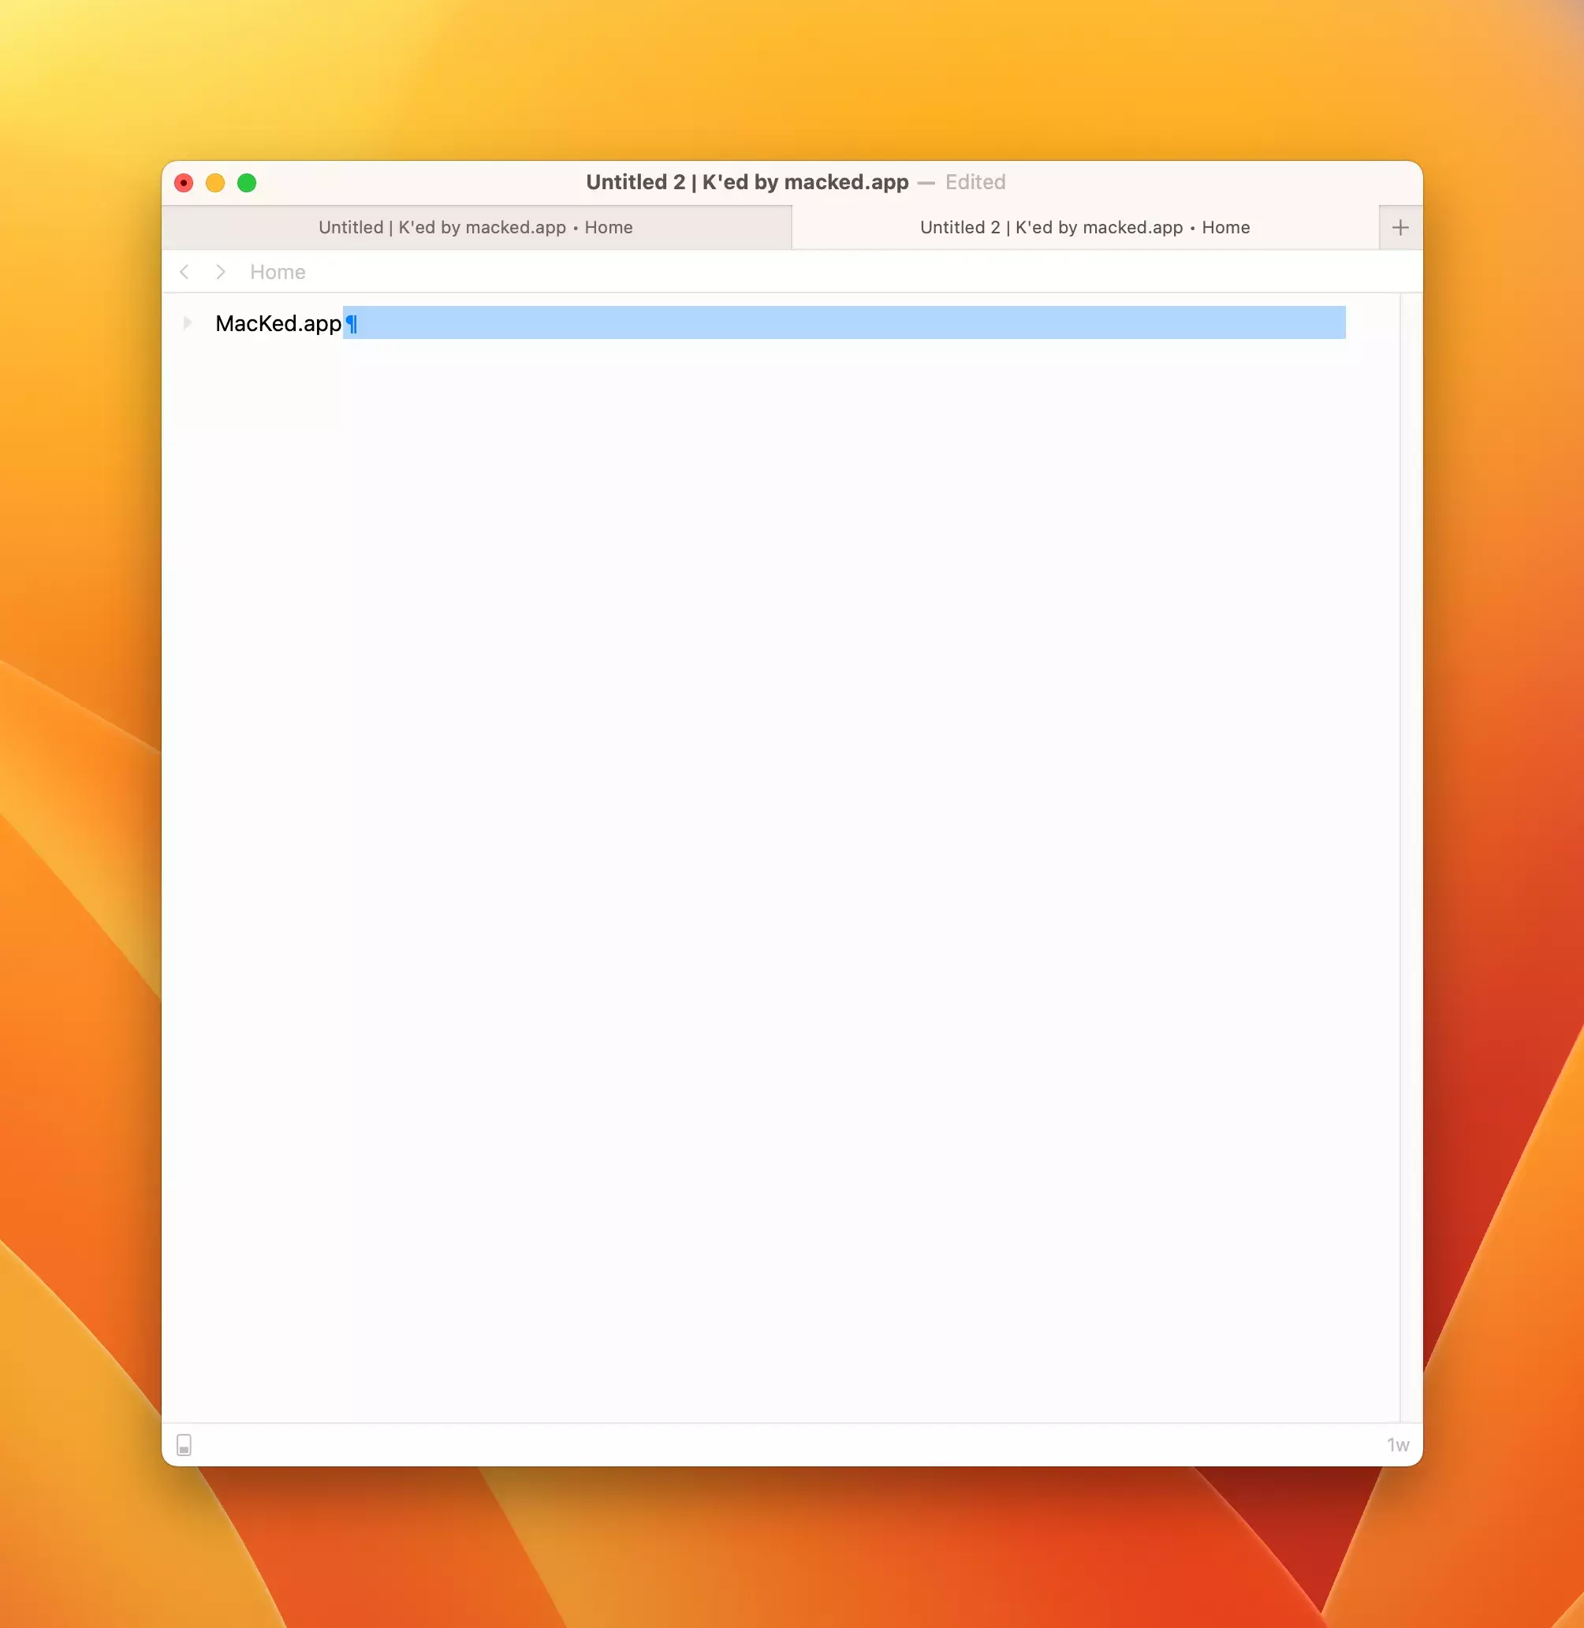Click the MacKed.app text row
1584x1628 pixels.
coord(278,323)
